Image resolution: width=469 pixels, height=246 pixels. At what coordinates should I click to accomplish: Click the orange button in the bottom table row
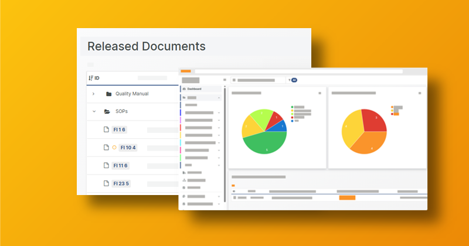347,198
